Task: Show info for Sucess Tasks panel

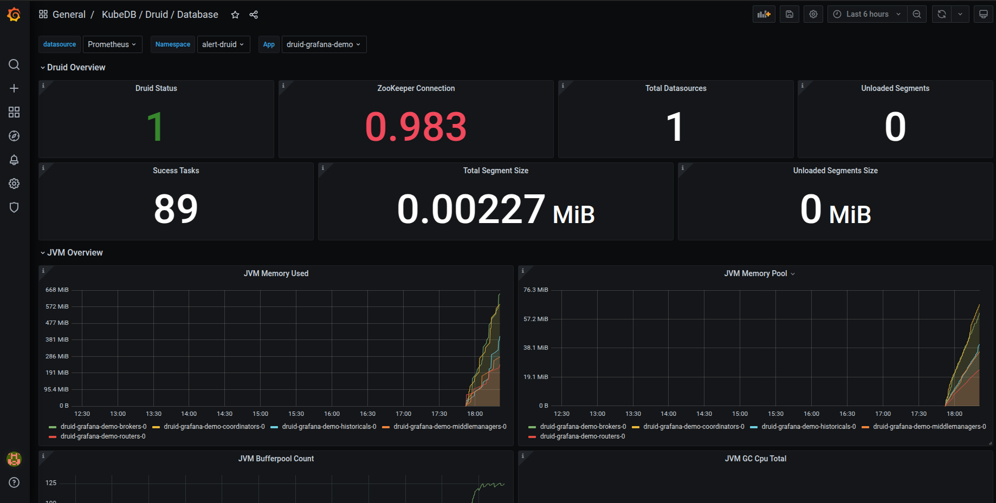Action: click(43, 168)
